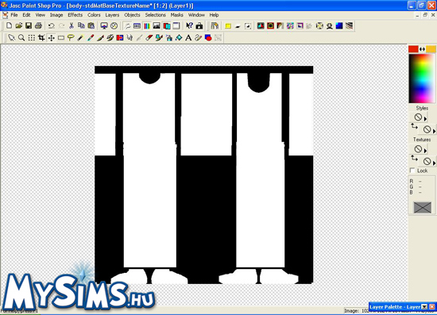Screen dimensions: 437x315
Task: Open the foreground Textures flyout arrow
Action: 425,151
